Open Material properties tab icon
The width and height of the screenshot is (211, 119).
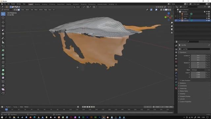pyautogui.click(x=176, y=88)
